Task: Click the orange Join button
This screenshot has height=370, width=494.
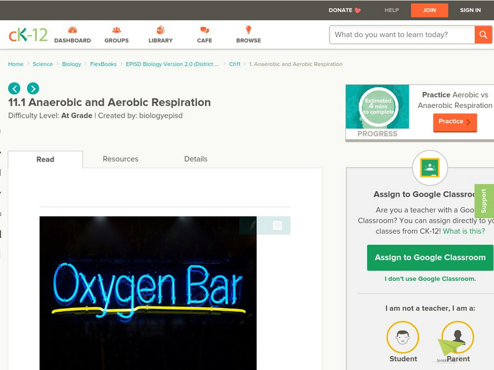Action: pyautogui.click(x=429, y=10)
